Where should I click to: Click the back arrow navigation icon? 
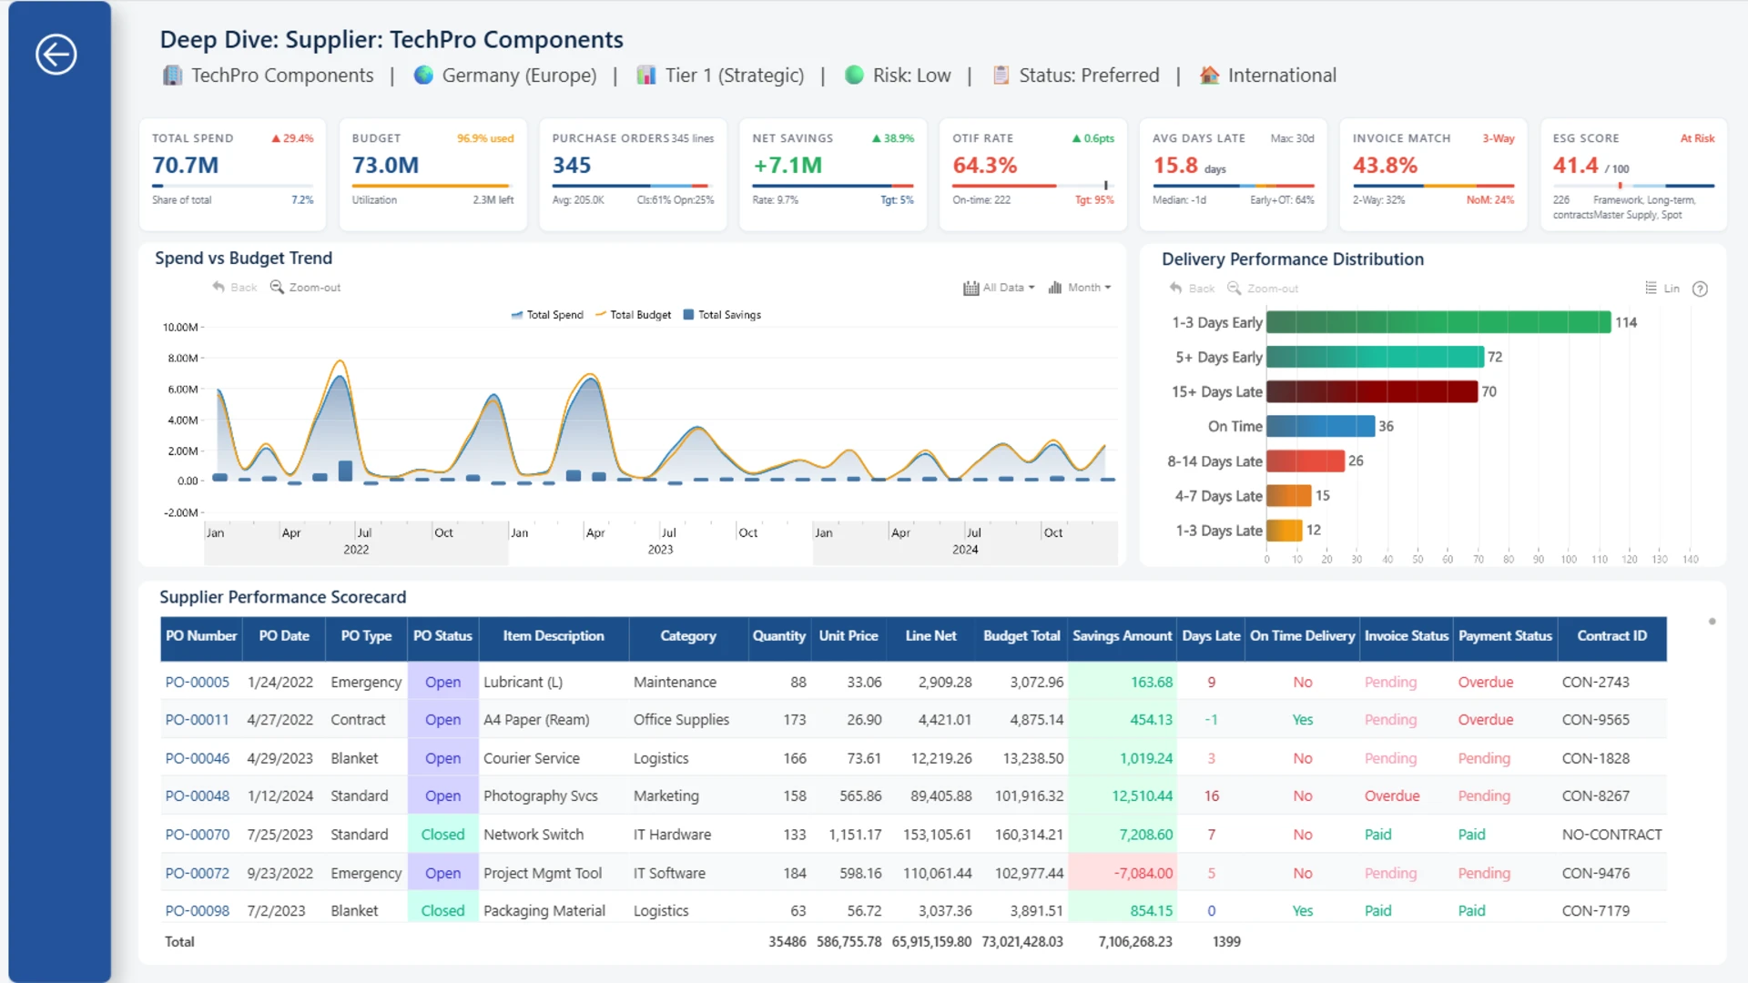tap(56, 55)
